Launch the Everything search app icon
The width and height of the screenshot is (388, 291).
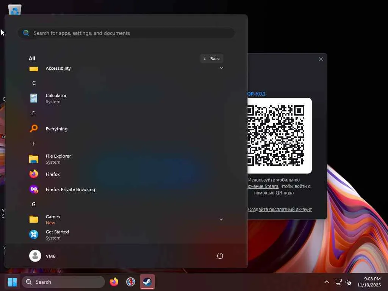[34, 129]
